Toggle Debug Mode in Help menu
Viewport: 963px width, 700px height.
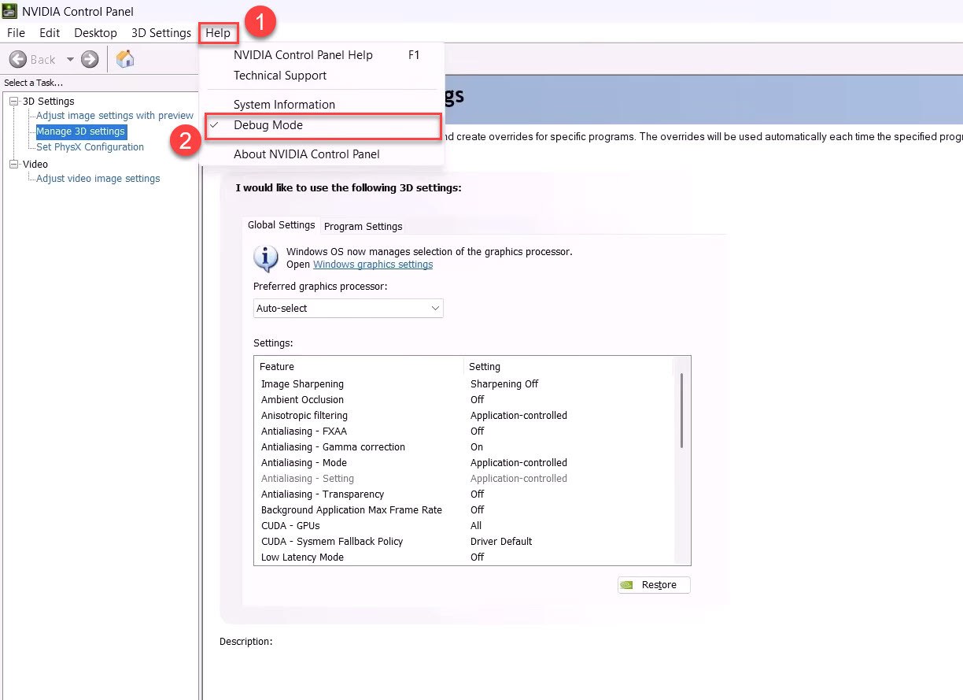coord(267,125)
